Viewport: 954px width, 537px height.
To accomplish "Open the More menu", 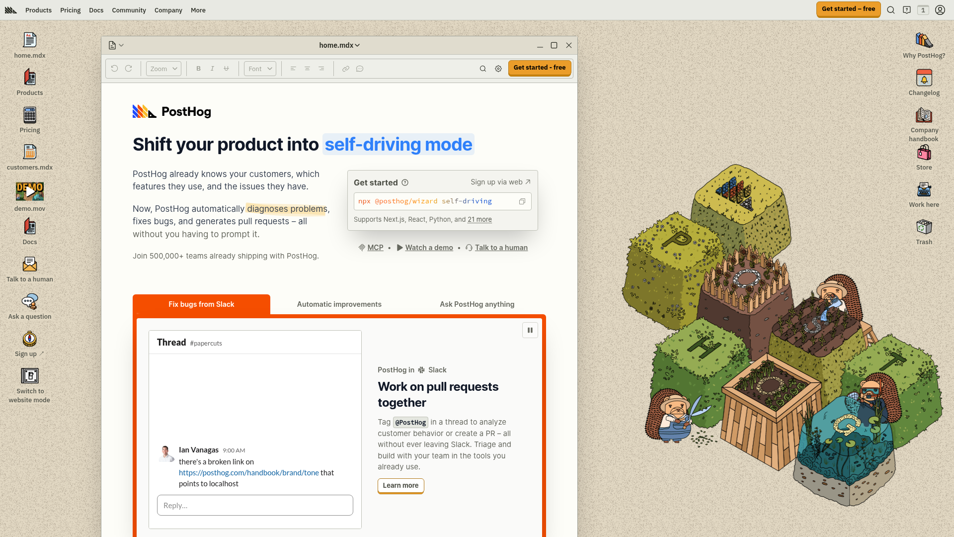I will (198, 10).
